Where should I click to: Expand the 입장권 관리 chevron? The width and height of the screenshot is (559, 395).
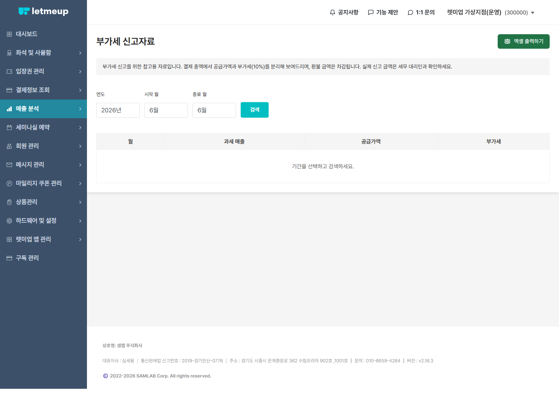(80, 72)
